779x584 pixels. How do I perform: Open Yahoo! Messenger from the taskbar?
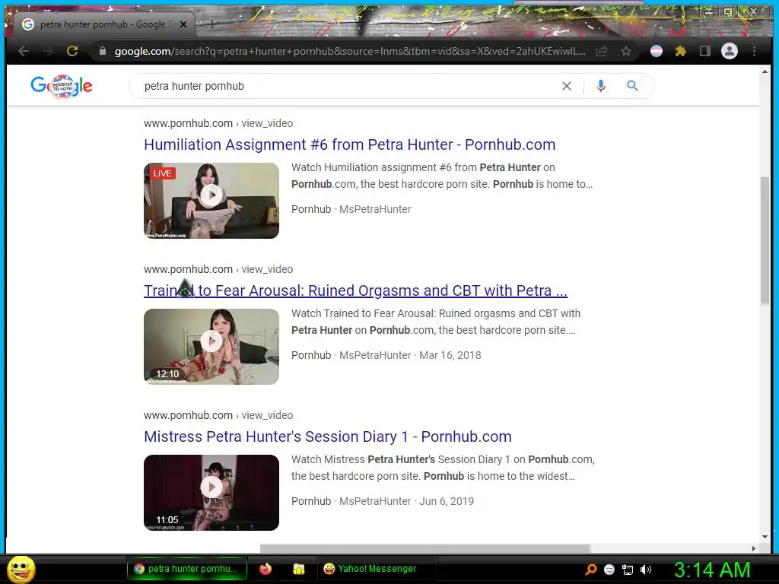(x=377, y=569)
